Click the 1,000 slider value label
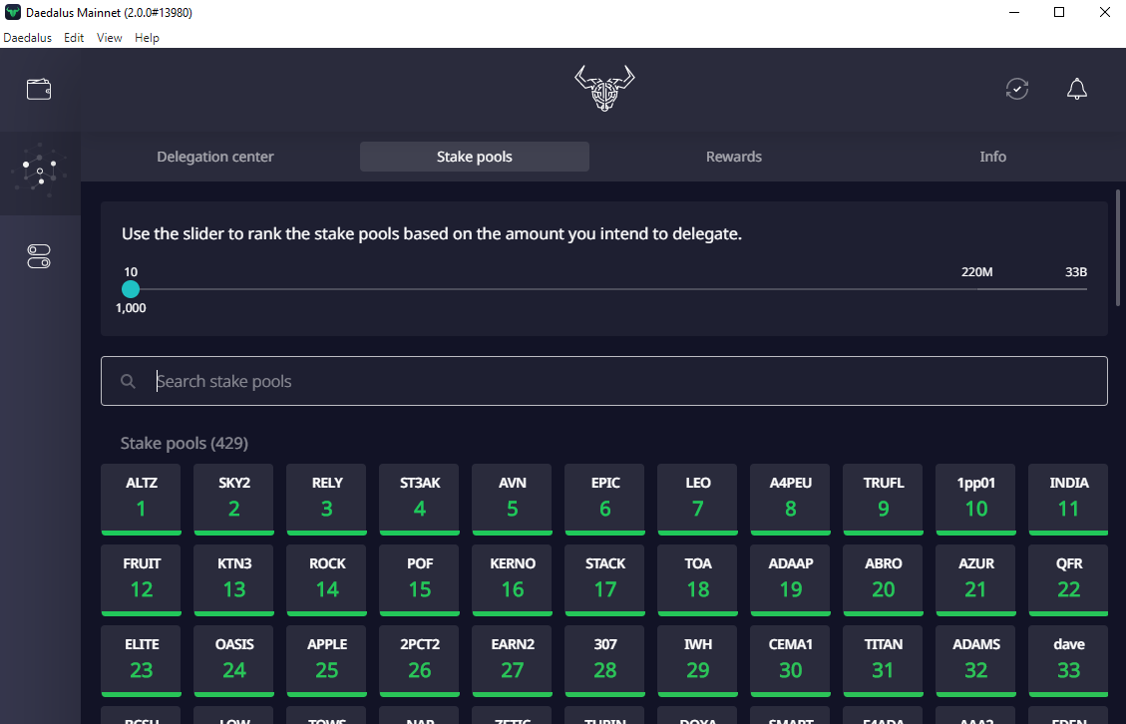1126x724 pixels. [131, 308]
